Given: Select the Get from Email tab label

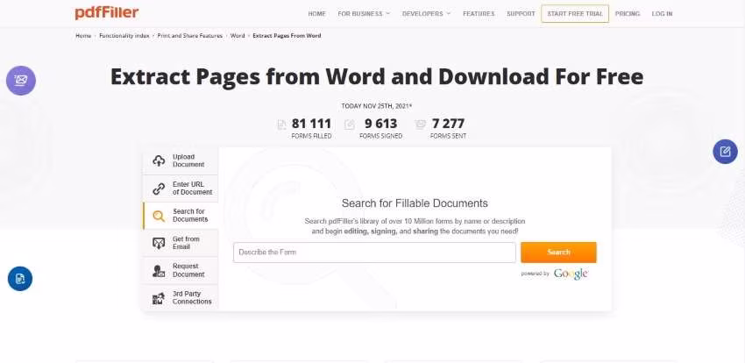Looking at the screenshot, I should pyautogui.click(x=186, y=243).
